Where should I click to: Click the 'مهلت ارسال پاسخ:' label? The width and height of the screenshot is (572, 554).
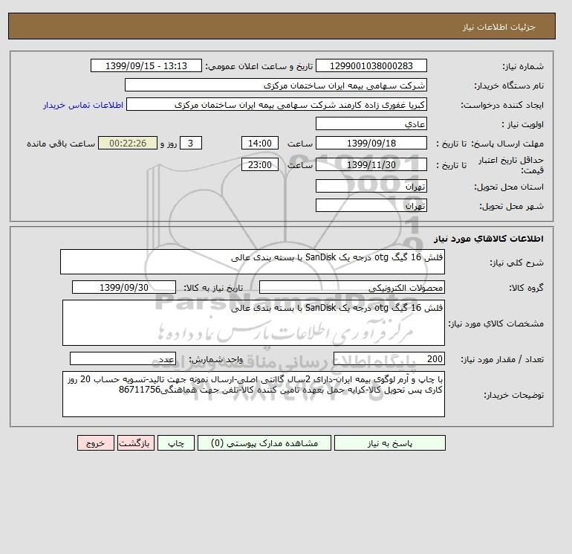coord(508,144)
